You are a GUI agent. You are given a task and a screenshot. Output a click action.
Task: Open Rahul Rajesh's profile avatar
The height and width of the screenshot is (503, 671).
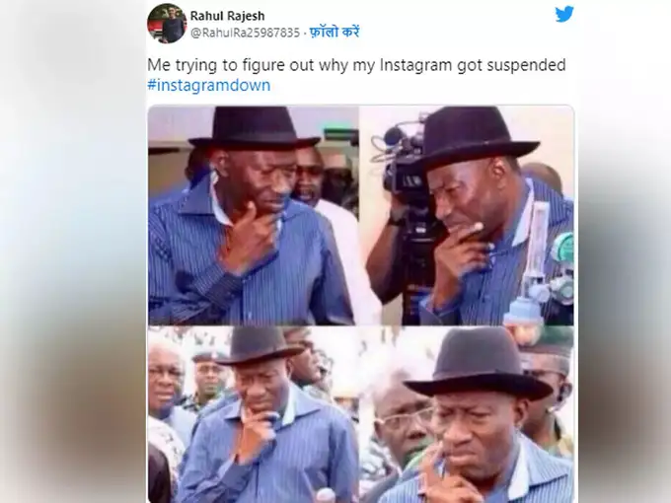pyautogui.click(x=167, y=23)
